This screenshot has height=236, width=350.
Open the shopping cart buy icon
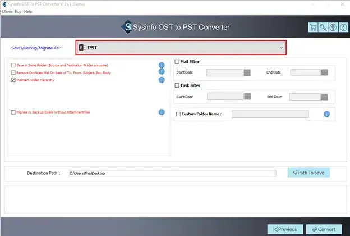coord(313,28)
